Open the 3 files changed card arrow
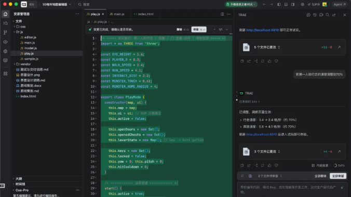Image resolution: width=351 pixels, height=197 pixels. pyautogui.click(x=339, y=151)
